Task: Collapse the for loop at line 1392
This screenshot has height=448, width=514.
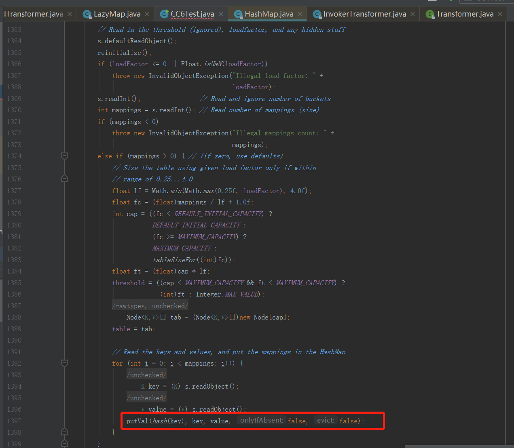Action: coord(64,363)
